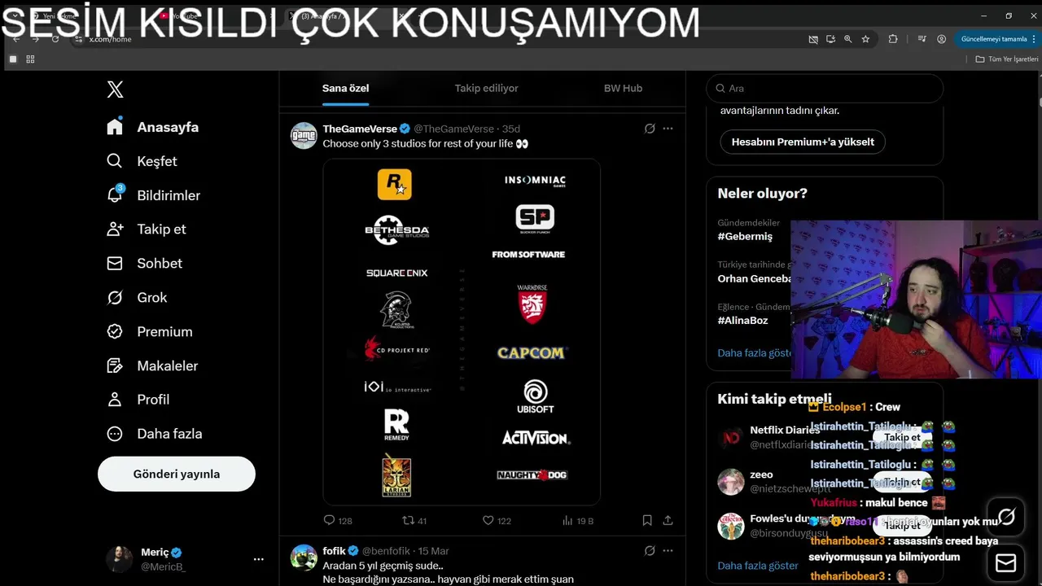Reply to TheGameVerse post (128 replies)
This screenshot has width=1042, height=586.
[x=337, y=520]
